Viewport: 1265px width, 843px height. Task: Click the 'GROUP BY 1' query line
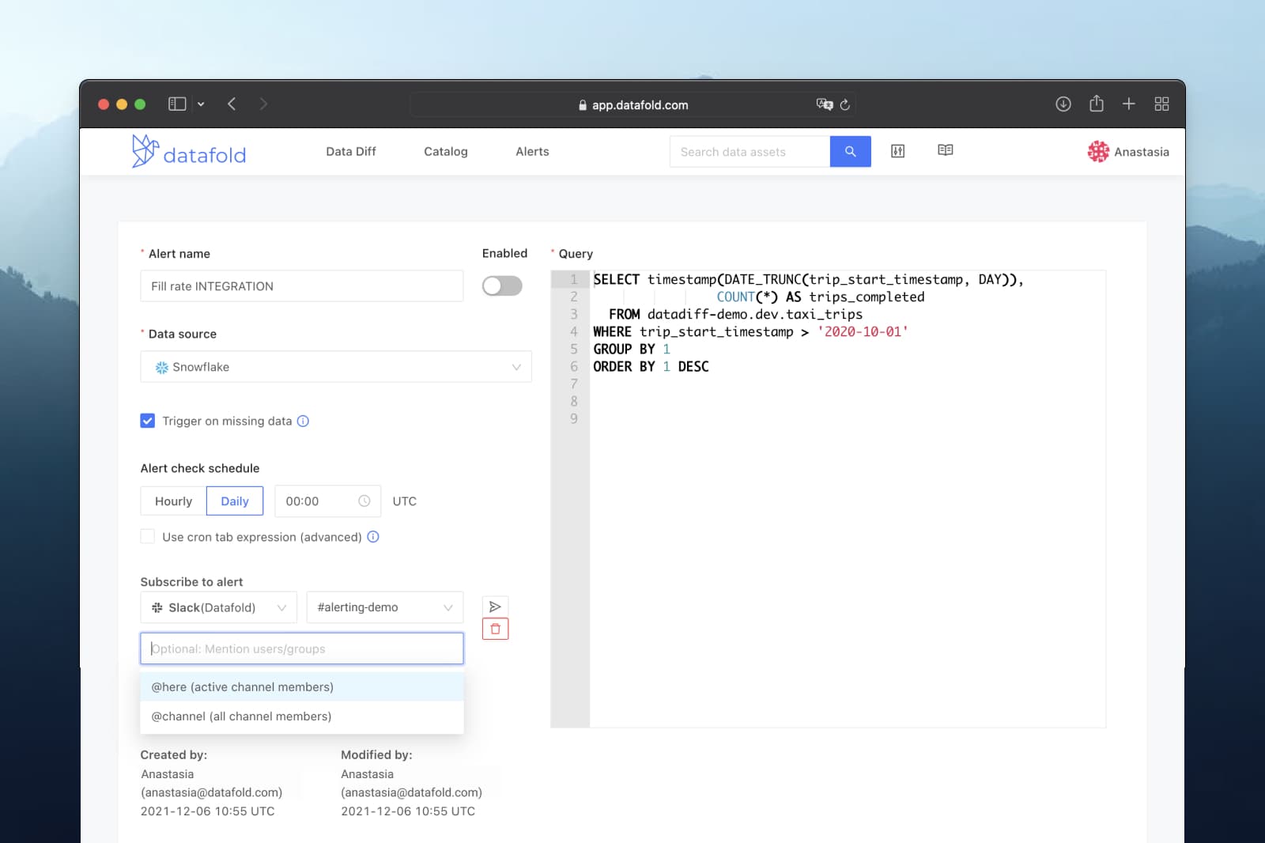632,349
